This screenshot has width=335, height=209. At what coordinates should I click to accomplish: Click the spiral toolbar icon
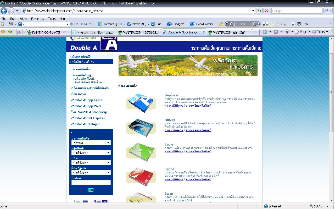[11, 24]
